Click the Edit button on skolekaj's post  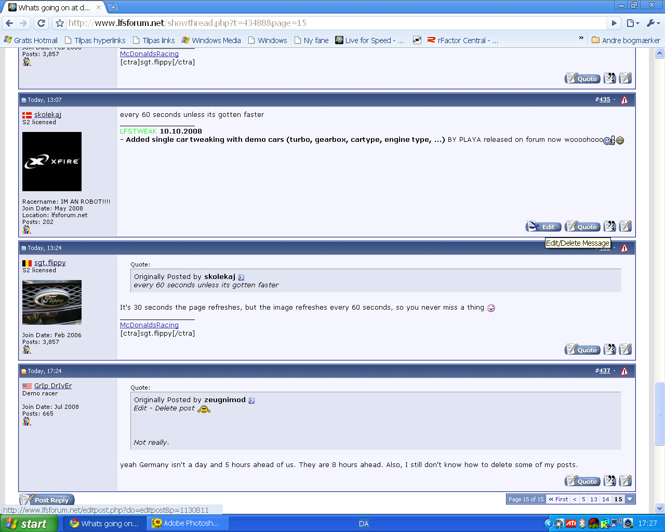click(x=543, y=227)
